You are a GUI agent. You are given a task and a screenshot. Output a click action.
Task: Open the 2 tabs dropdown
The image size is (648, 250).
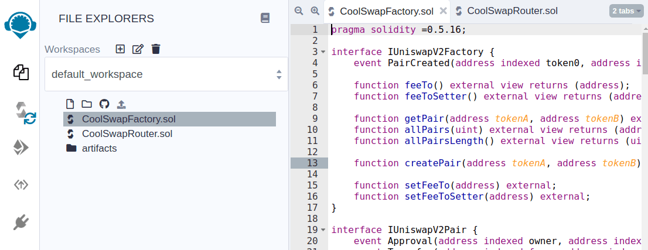(x=626, y=11)
